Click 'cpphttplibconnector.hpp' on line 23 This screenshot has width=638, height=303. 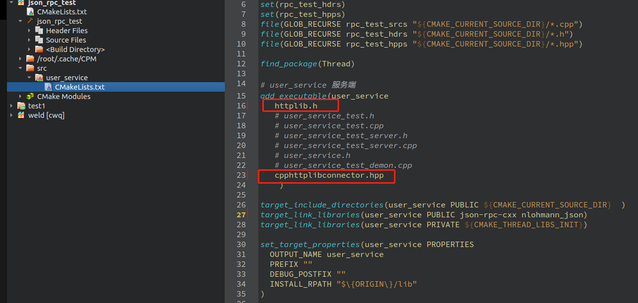click(329, 175)
